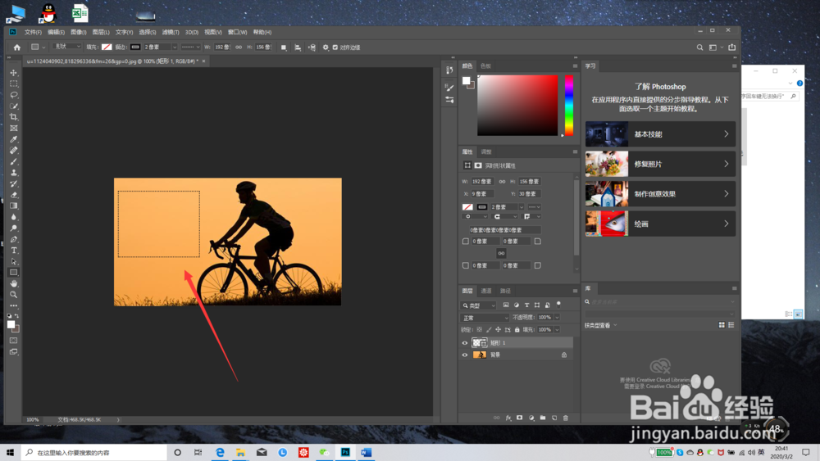Open the 正常 blend mode dropdown
The width and height of the screenshot is (820, 461).
click(485, 318)
